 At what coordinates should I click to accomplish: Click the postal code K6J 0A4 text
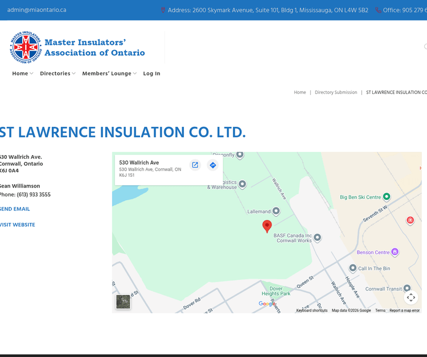coord(9,171)
